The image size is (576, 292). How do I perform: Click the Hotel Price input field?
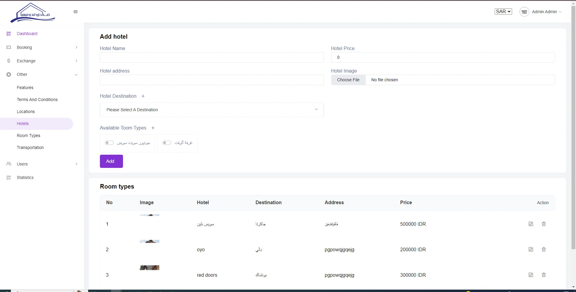(x=443, y=57)
